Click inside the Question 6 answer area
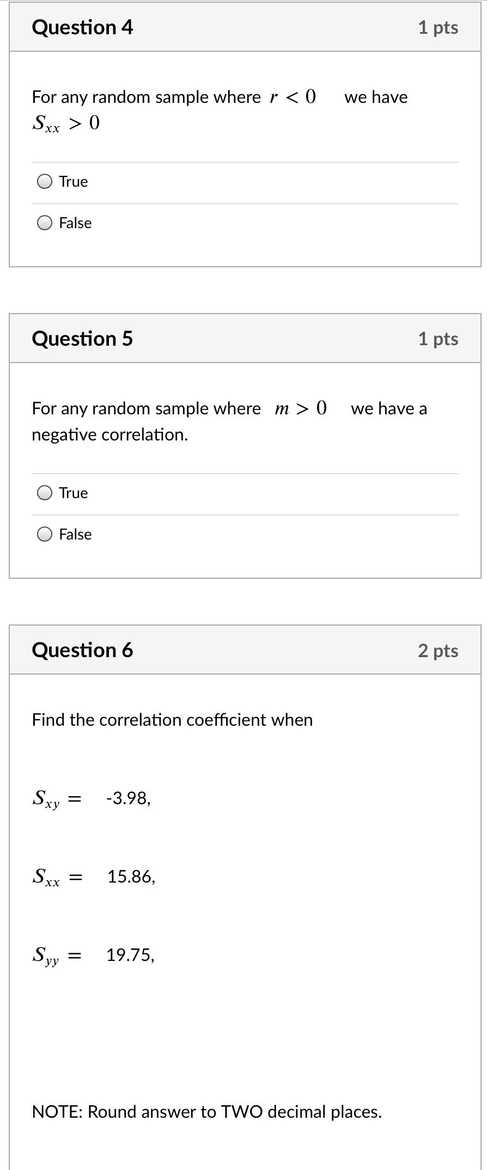This screenshot has width=487, height=1170. [x=245, y=1034]
